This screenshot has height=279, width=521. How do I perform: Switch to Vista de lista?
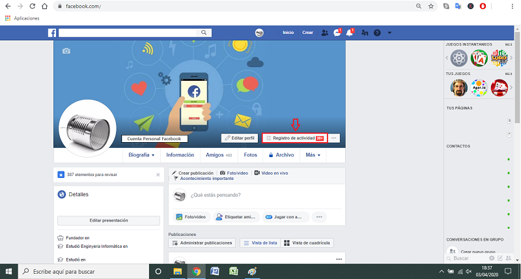click(x=260, y=243)
